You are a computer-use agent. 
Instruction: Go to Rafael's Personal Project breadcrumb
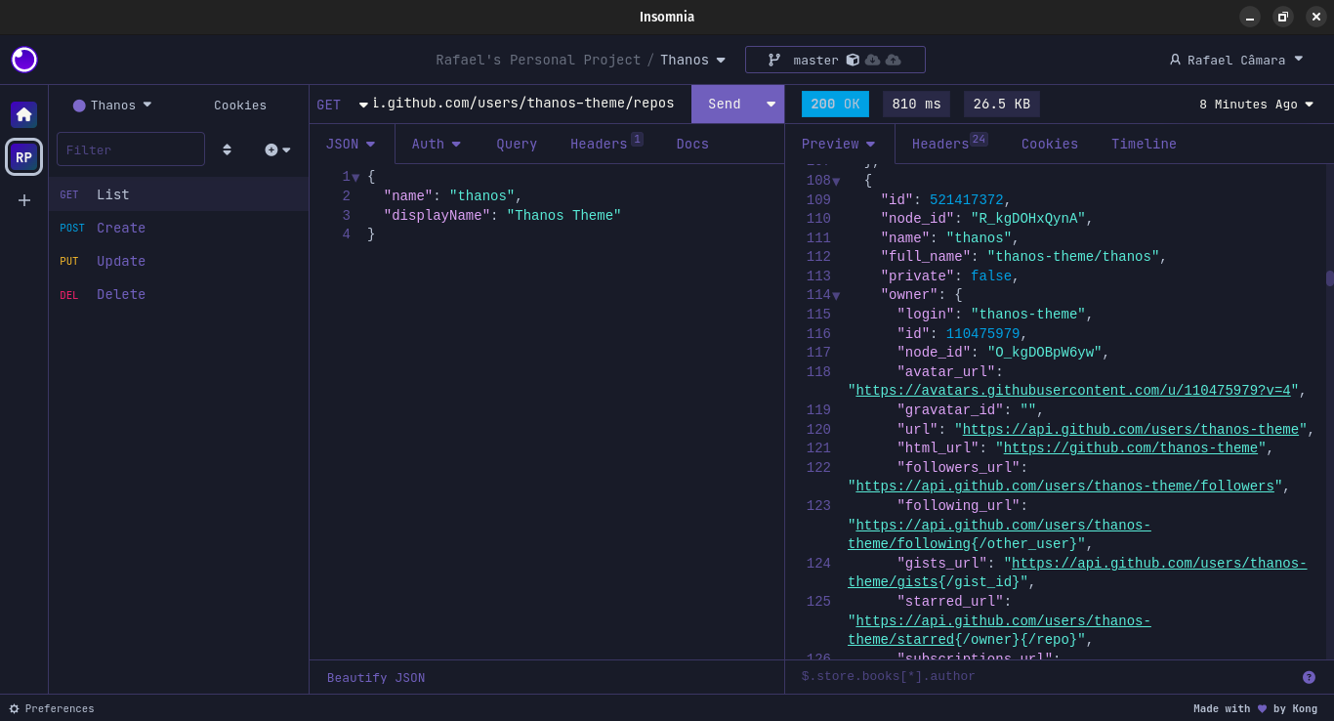tap(538, 60)
